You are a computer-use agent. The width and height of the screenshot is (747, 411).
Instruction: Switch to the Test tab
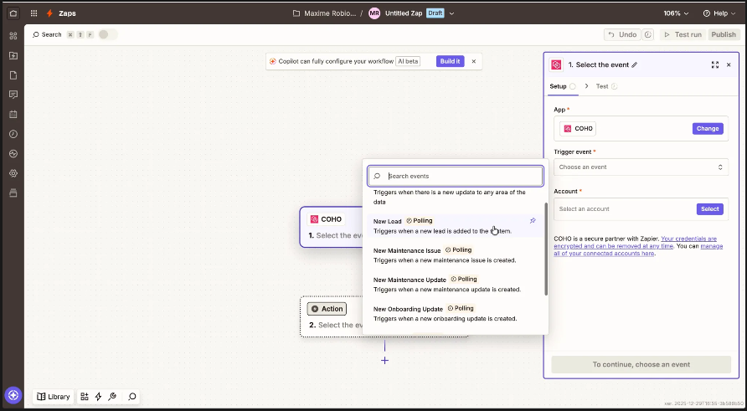pos(602,86)
